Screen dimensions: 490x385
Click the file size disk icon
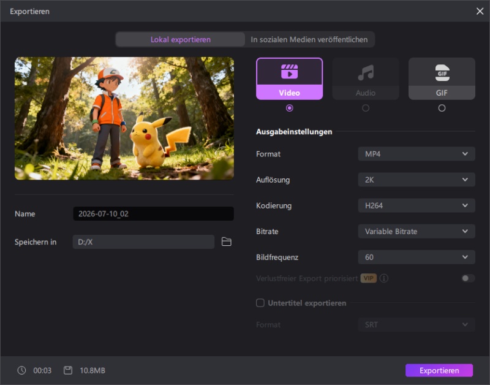(x=68, y=370)
